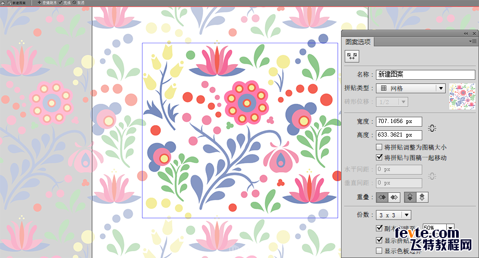479x258 pixels.
Task: Select left-in-front overlap button
Action: point(382,198)
